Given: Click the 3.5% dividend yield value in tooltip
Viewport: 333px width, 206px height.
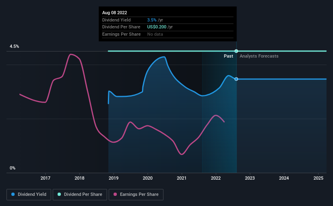Looking at the screenshot, I should [x=152, y=20].
